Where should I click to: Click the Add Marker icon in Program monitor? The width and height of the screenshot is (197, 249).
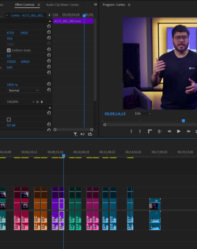pyautogui.click(x=150, y=131)
